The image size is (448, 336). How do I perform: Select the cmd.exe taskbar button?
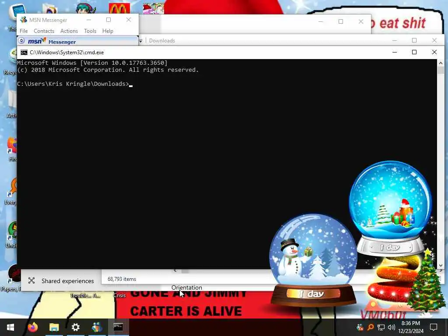click(x=118, y=327)
